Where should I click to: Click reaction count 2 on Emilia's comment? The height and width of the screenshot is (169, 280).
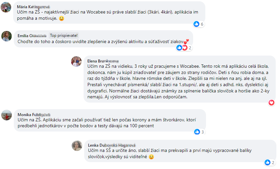pos(190,48)
